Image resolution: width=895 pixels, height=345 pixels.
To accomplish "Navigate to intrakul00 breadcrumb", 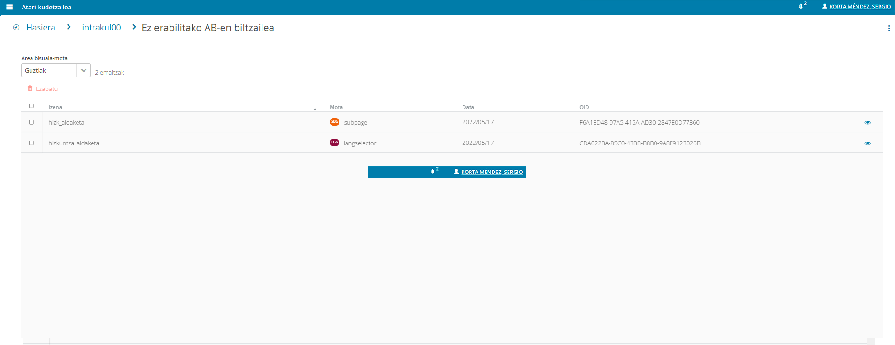I will click(x=101, y=28).
